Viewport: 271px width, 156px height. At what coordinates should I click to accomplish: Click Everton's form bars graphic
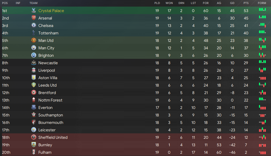262,108
